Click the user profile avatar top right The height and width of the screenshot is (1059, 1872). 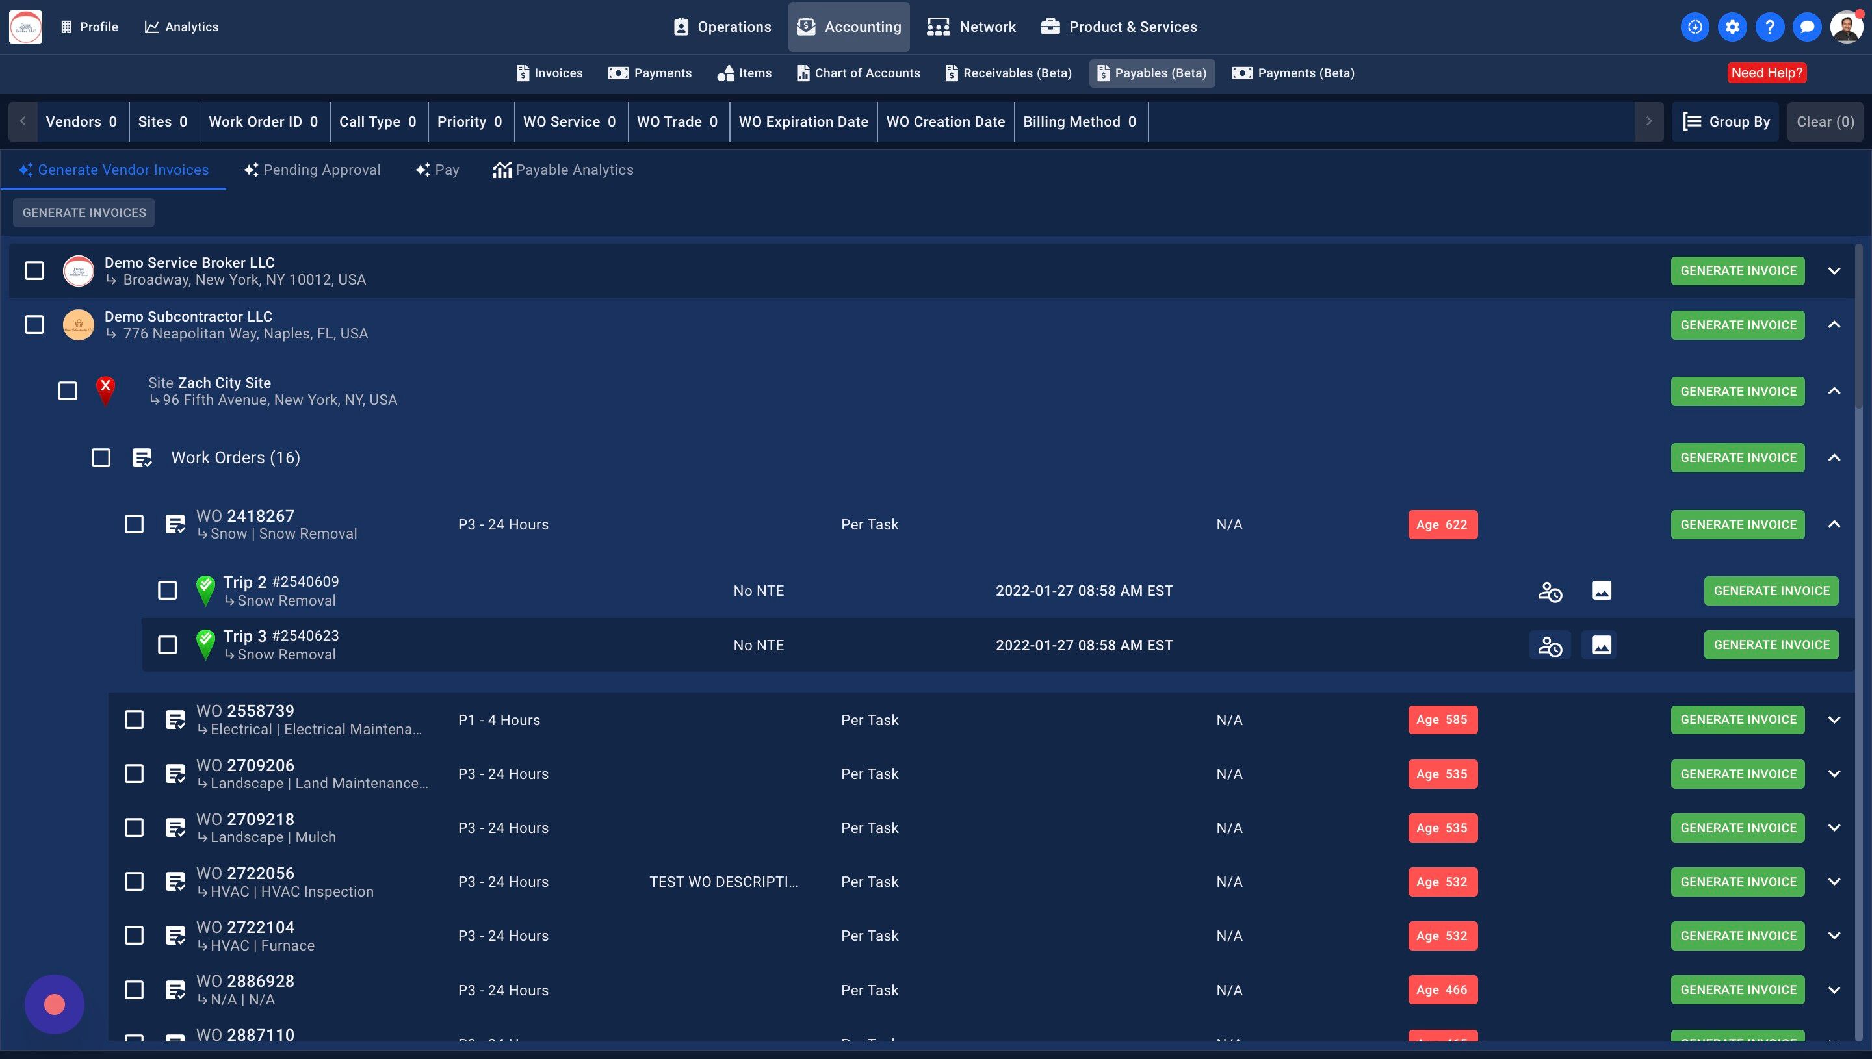(x=1846, y=27)
